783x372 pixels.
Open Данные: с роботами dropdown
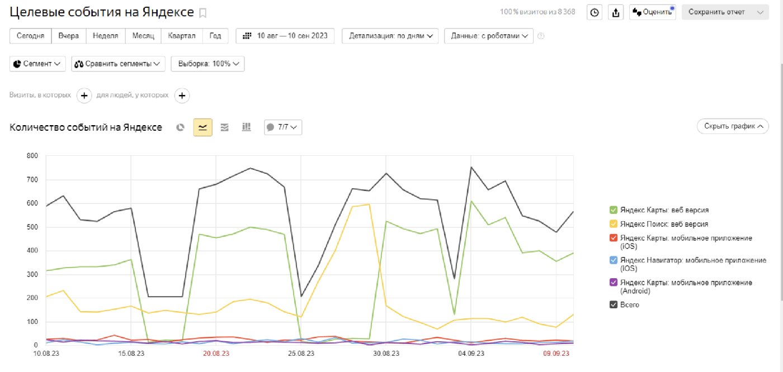pyautogui.click(x=489, y=36)
